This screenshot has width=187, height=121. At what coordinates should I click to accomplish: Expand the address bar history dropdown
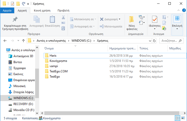point(150,41)
